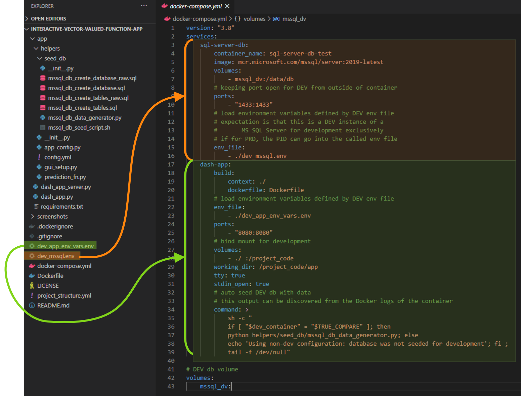Click the mssql_dv breadcrumb item

tap(294, 19)
